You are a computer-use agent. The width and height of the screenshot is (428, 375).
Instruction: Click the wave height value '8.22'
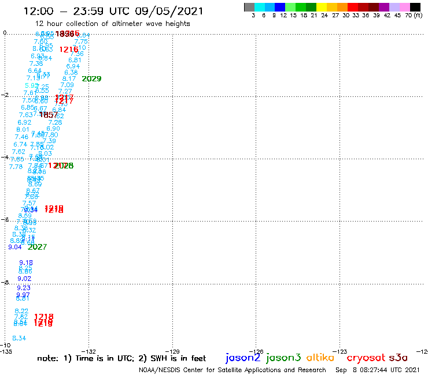click(21, 311)
